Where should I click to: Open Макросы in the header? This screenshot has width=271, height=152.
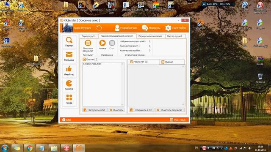click(x=151, y=28)
